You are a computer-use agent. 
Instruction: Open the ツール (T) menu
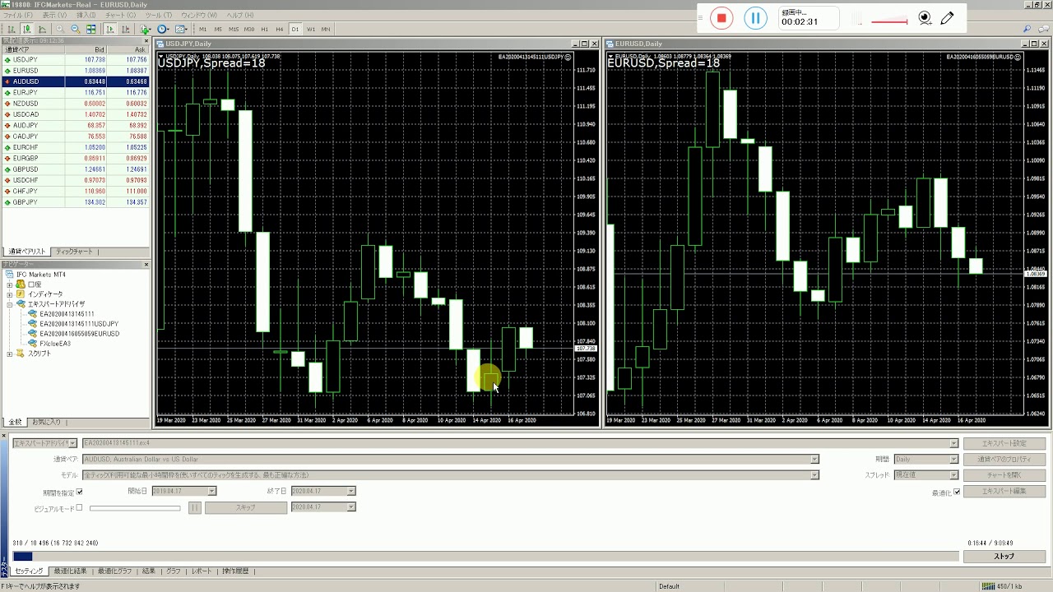point(158,16)
